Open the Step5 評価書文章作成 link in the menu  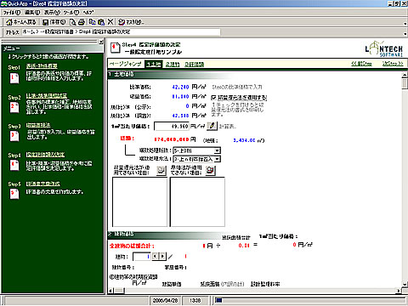pos(43,184)
